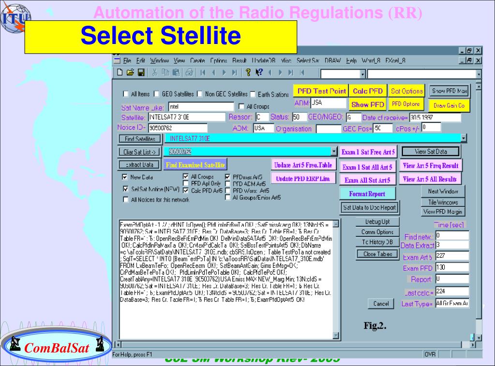Click the PFD Test Point button
Screen dimensions: 495x366
pyautogui.click(x=321, y=91)
